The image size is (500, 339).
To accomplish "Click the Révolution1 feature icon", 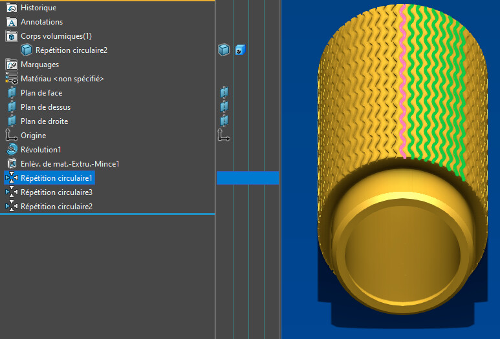I will (12, 149).
